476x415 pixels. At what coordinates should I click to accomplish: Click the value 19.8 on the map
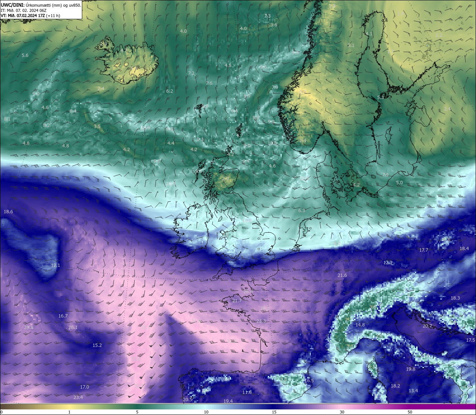point(411,369)
